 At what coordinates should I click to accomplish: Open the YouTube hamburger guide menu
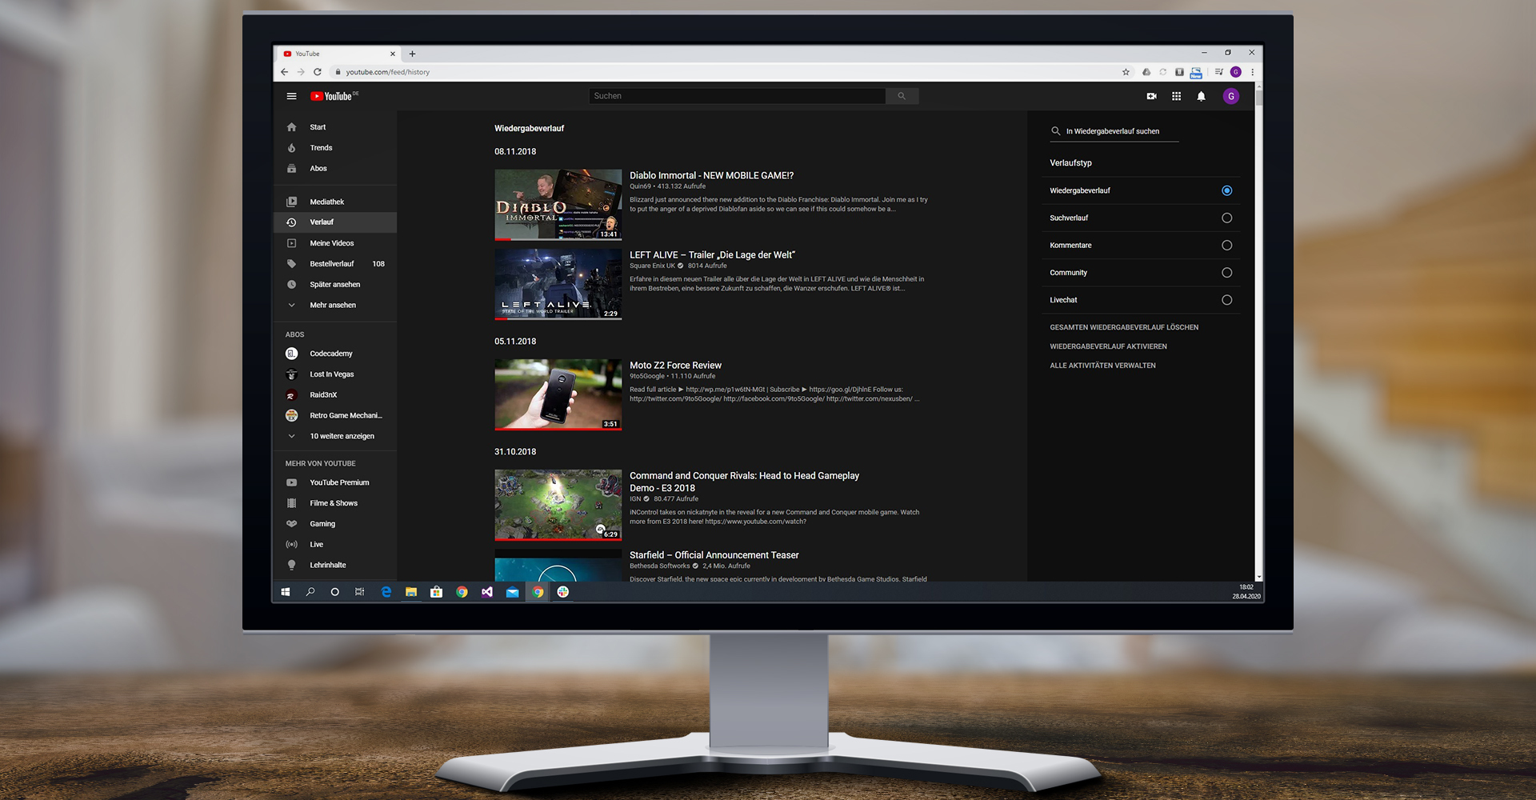pos(291,96)
